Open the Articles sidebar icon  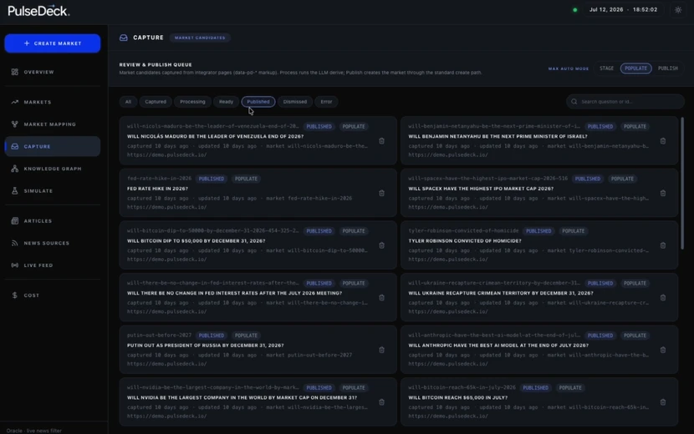[14, 221]
